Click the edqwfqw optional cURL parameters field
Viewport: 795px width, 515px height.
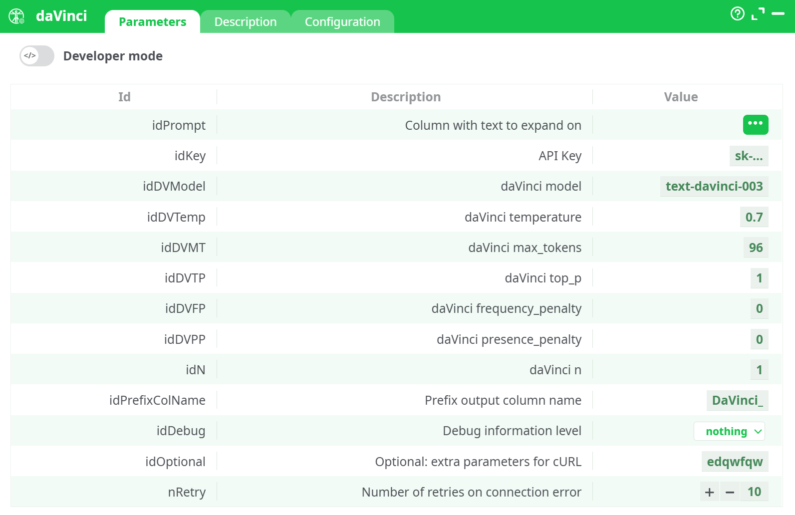pos(735,462)
